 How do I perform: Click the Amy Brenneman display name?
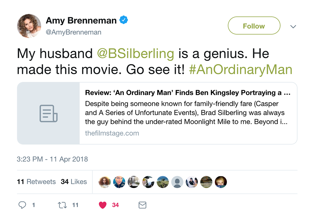pyautogui.click(x=81, y=21)
